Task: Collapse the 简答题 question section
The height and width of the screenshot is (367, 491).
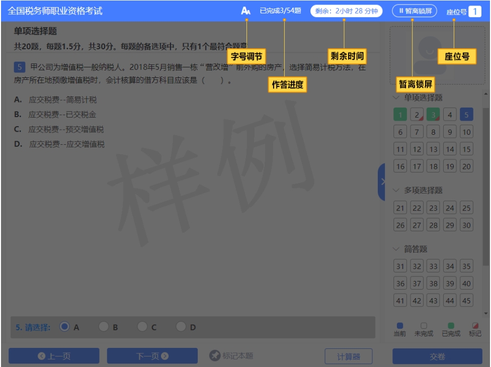Action: [396, 249]
